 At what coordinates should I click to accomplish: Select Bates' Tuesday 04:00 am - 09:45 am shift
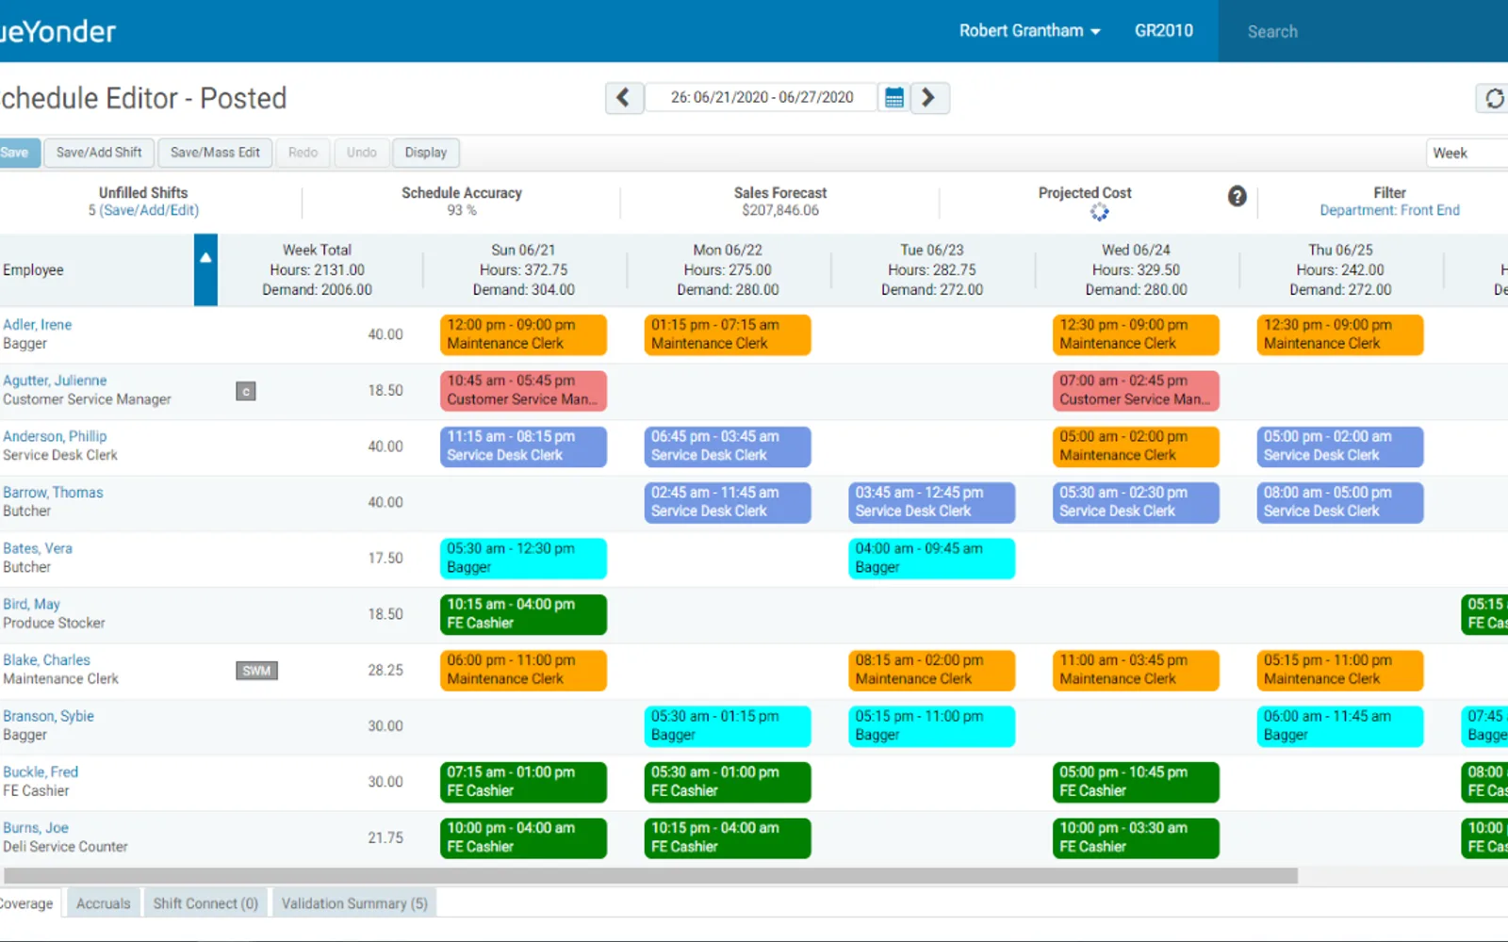(932, 558)
